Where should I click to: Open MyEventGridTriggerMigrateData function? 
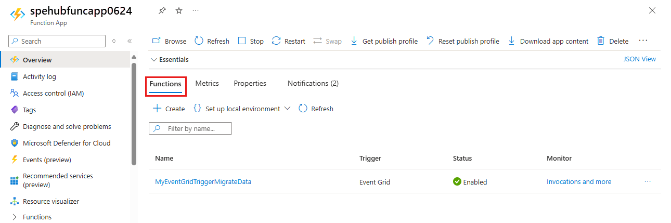pos(203,181)
